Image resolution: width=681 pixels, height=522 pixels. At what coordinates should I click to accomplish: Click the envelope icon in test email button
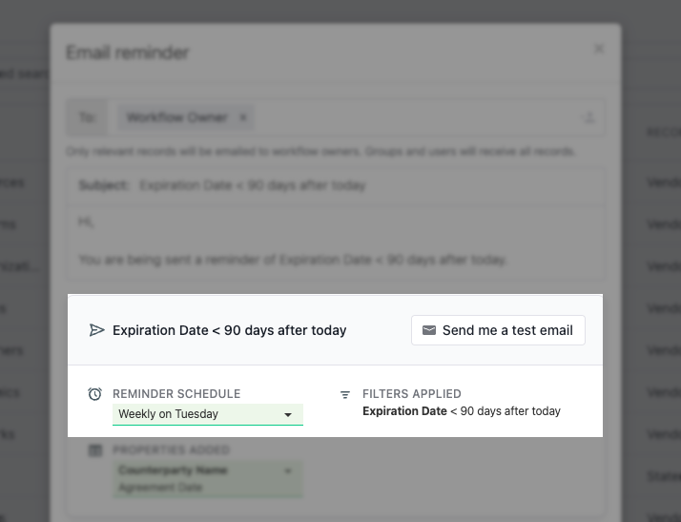point(429,330)
